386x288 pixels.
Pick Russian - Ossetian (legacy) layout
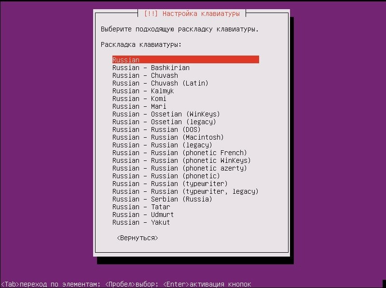(164, 122)
